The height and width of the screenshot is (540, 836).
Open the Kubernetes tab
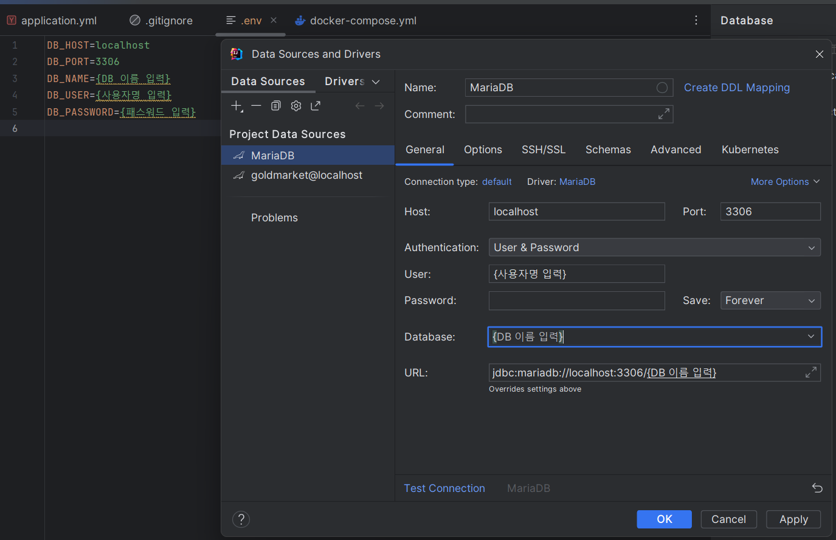(x=750, y=150)
